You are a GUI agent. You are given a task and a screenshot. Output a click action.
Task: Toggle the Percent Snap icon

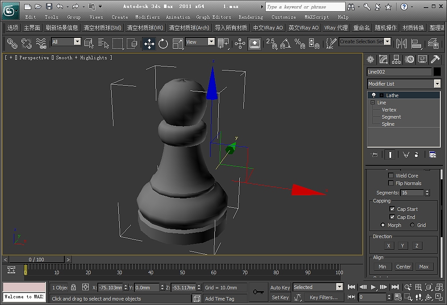pos(300,44)
